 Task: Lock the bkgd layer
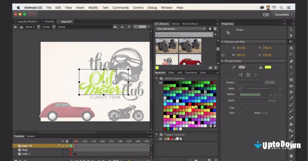tap(67, 149)
